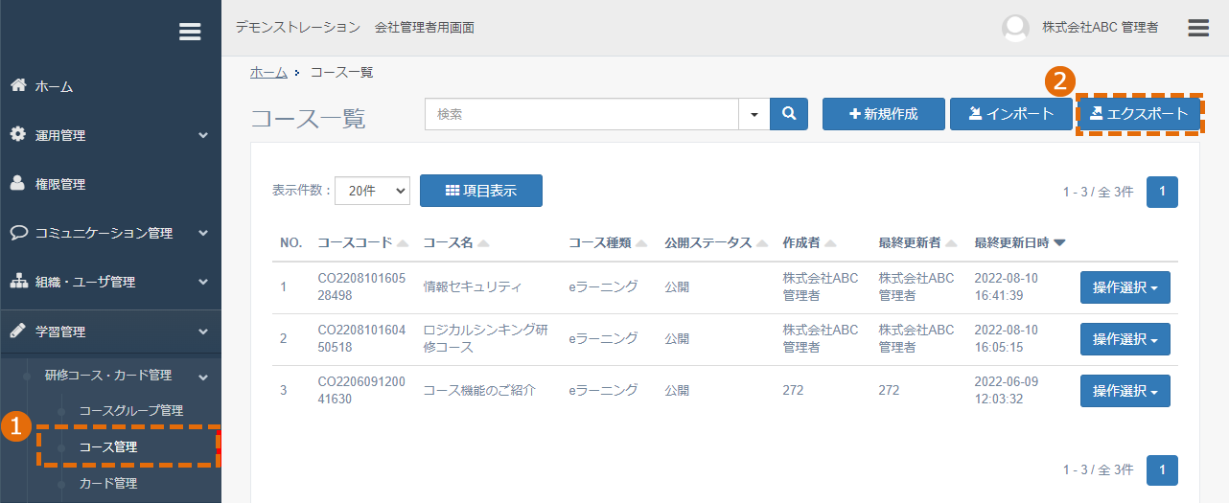This screenshot has width=1229, height=503.
Task: Open 操作選択 for コース機能のご紹介
Action: 1125,391
